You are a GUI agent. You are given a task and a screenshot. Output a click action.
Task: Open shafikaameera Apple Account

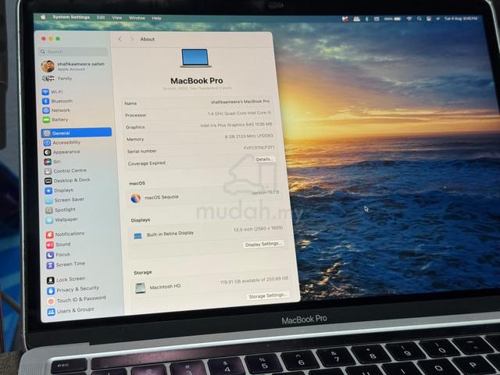click(x=73, y=66)
